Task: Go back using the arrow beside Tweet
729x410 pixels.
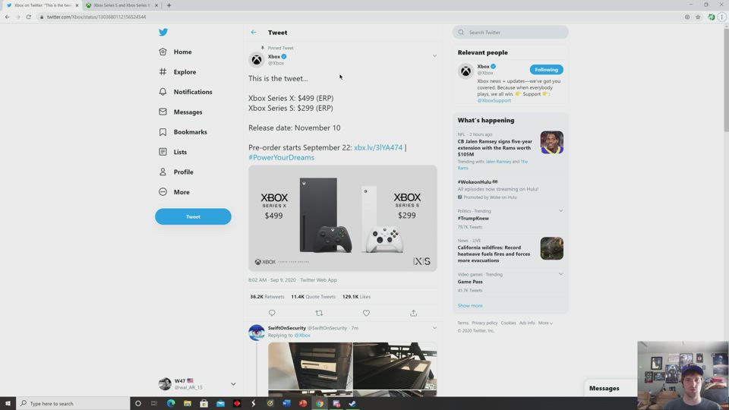Action: tap(254, 33)
